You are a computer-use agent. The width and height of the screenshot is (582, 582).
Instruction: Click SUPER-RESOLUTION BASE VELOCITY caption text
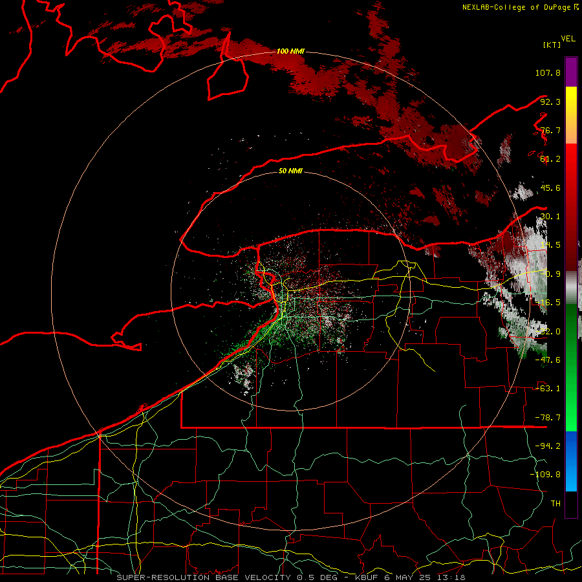[204, 577]
